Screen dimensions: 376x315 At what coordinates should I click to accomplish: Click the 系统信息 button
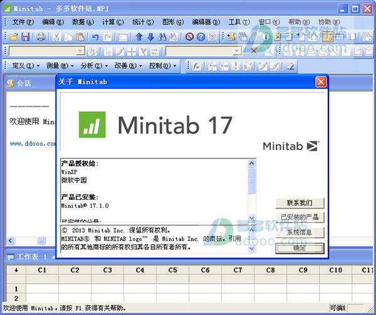pyautogui.click(x=300, y=232)
